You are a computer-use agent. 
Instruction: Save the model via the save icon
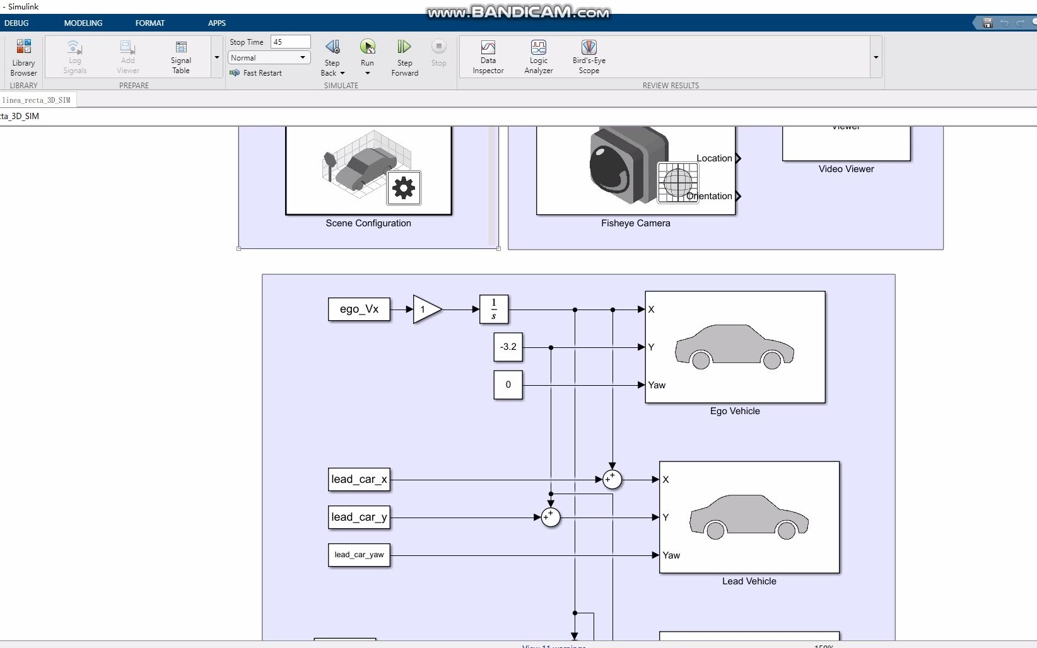[x=986, y=23]
